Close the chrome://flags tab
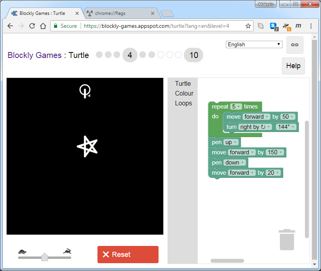The image size is (321, 271). coord(153,13)
